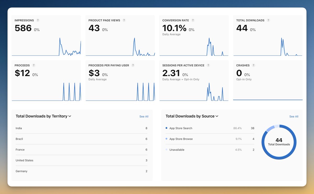Click the dark blue App Store Search legend dot
This screenshot has height=194, width=314.
click(166, 128)
